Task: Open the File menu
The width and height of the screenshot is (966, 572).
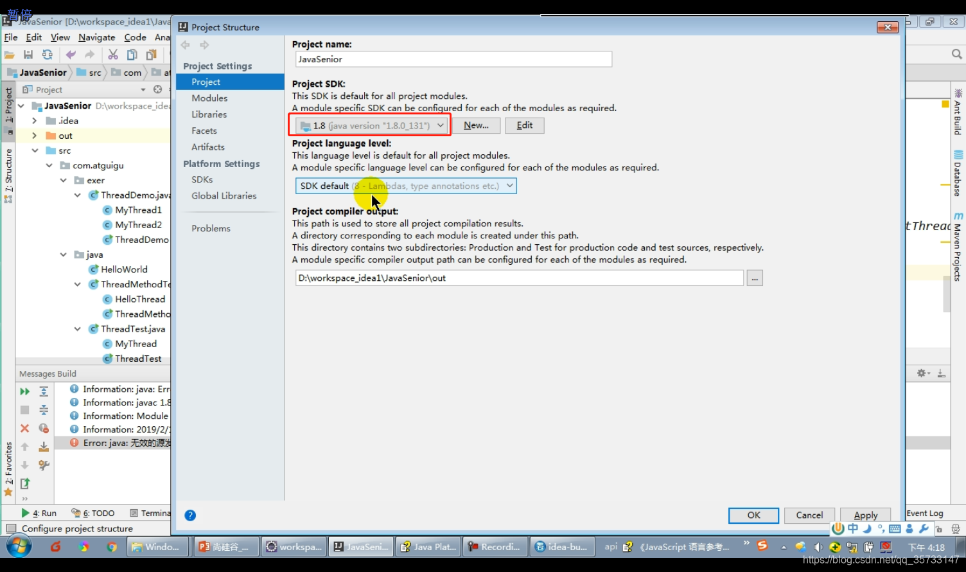Action: pos(11,37)
